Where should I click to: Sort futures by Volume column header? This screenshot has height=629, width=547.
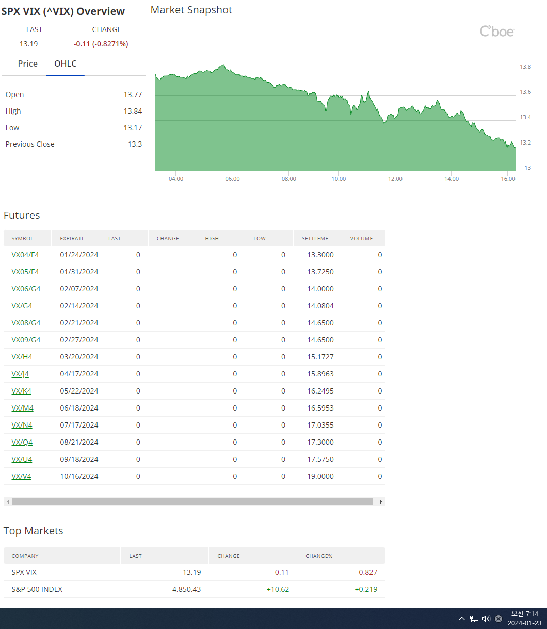(x=364, y=238)
